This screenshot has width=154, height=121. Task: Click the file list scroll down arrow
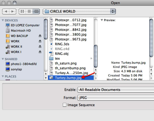[96, 74]
